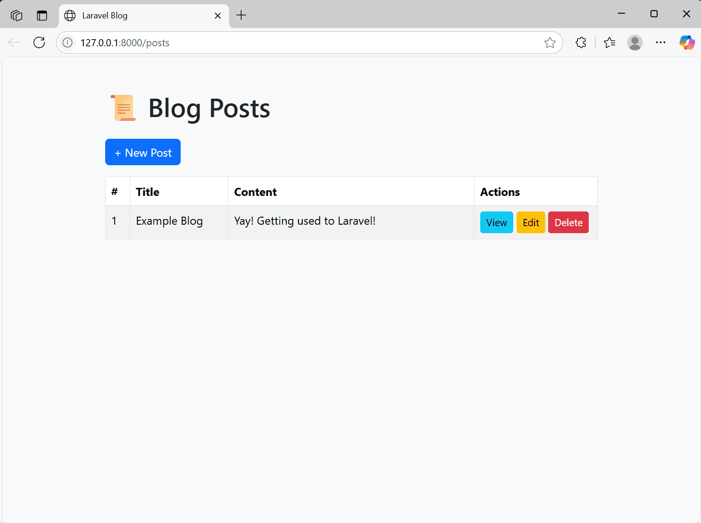
Task: Delete the Example Blog post
Action: (x=568, y=222)
